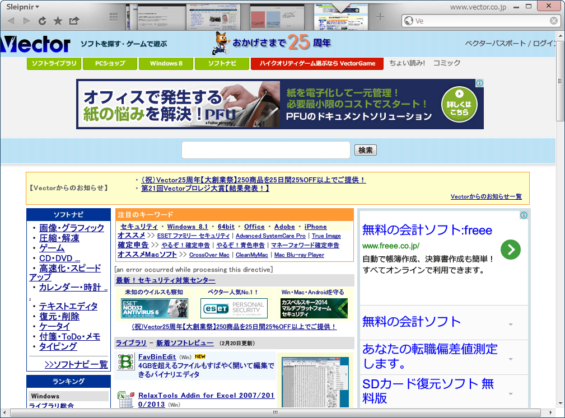Click the iPhone keyword link

click(315, 227)
